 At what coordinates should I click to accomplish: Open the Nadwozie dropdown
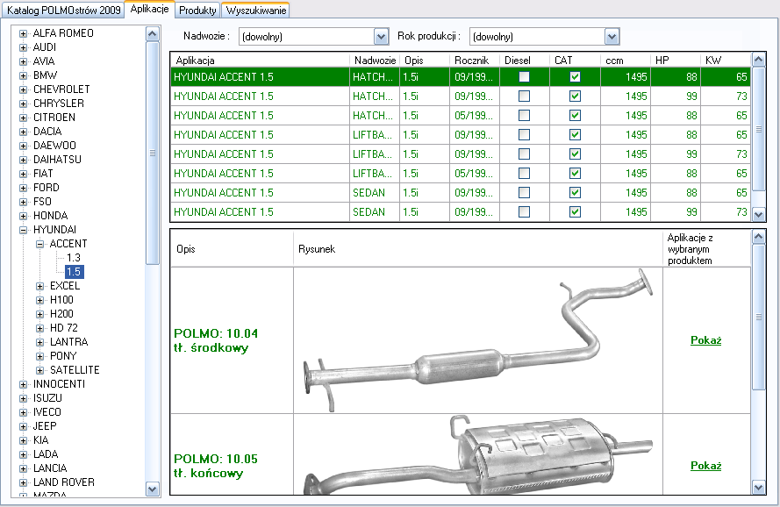381,36
